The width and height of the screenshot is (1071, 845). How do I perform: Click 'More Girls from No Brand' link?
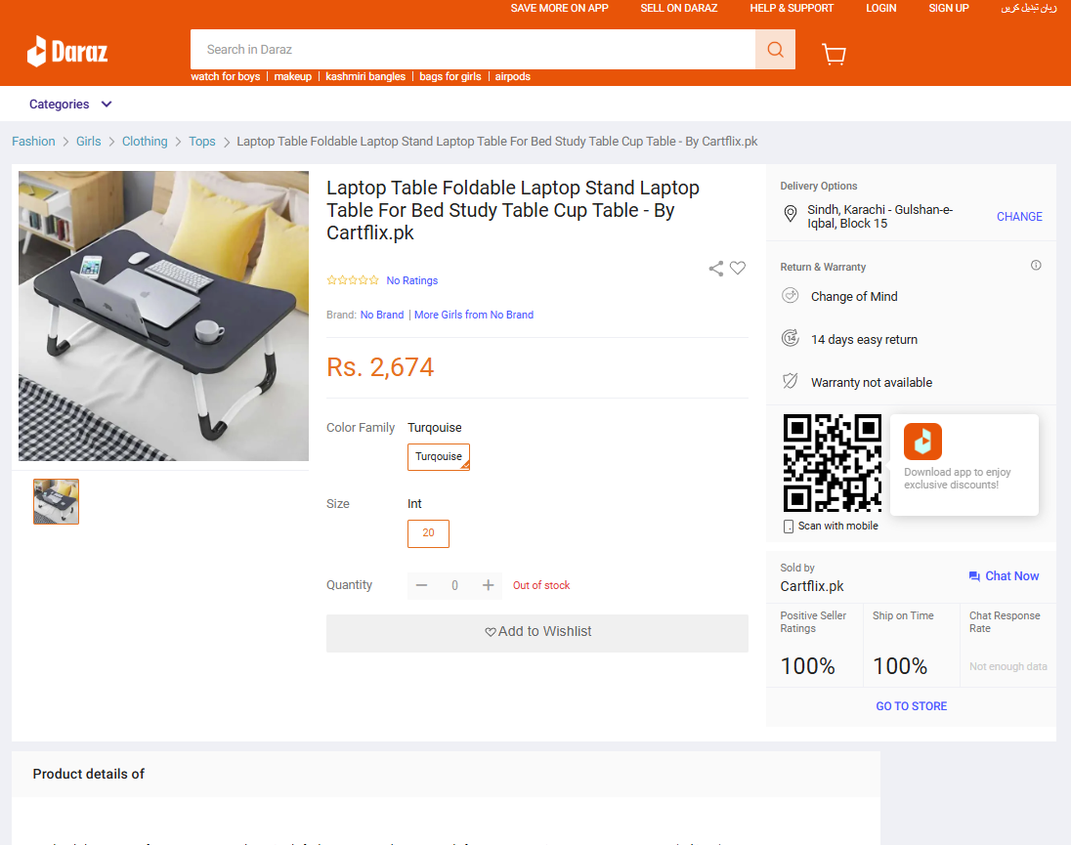[474, 315]
